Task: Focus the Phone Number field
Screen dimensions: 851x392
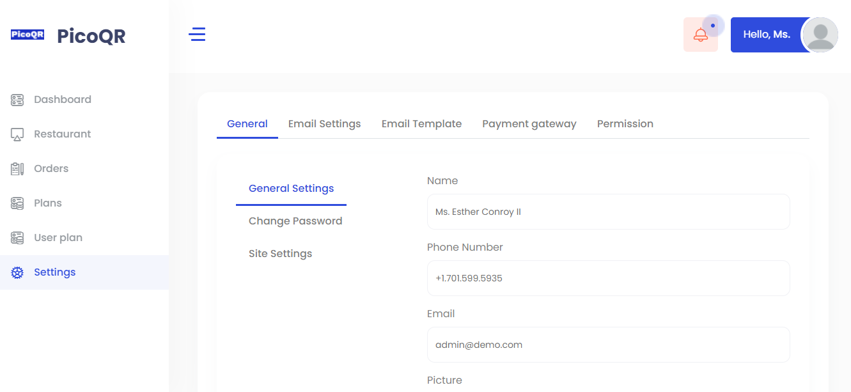Action: (x=608, y=278)
